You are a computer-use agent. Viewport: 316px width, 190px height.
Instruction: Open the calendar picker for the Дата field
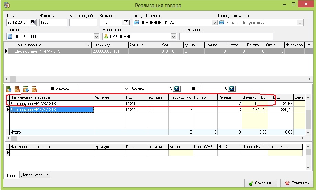click(33, 23)
